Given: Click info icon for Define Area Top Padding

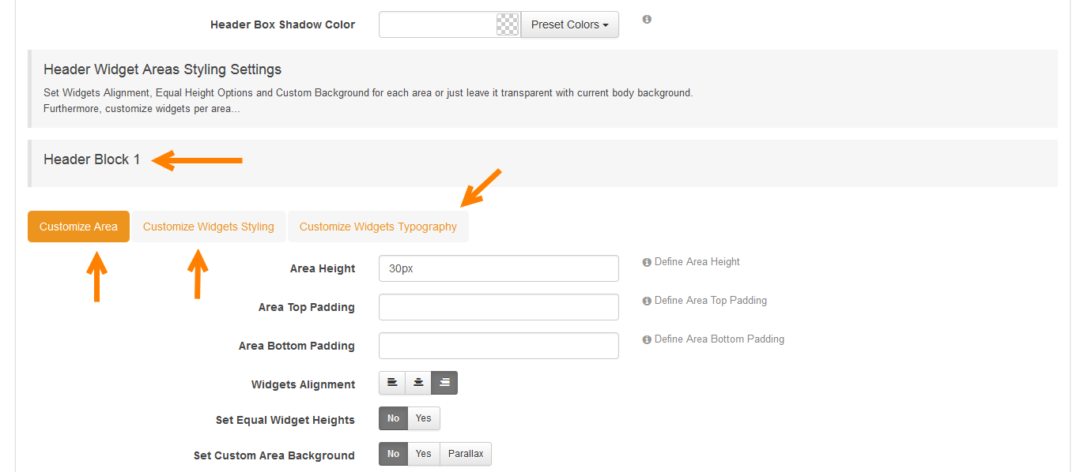Looking at the screenshot, I should click(x=647, y=301).
